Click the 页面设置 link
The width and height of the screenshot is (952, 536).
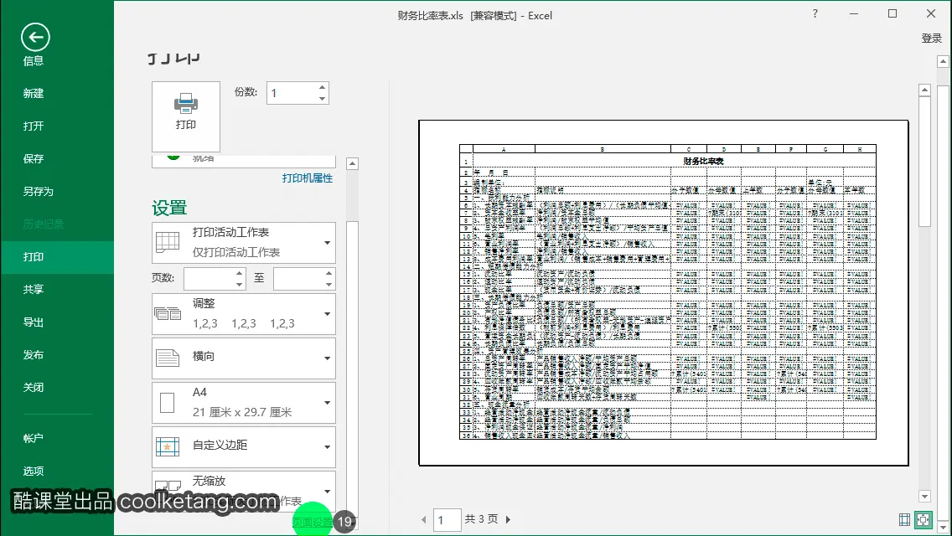(x=313, y=522)
